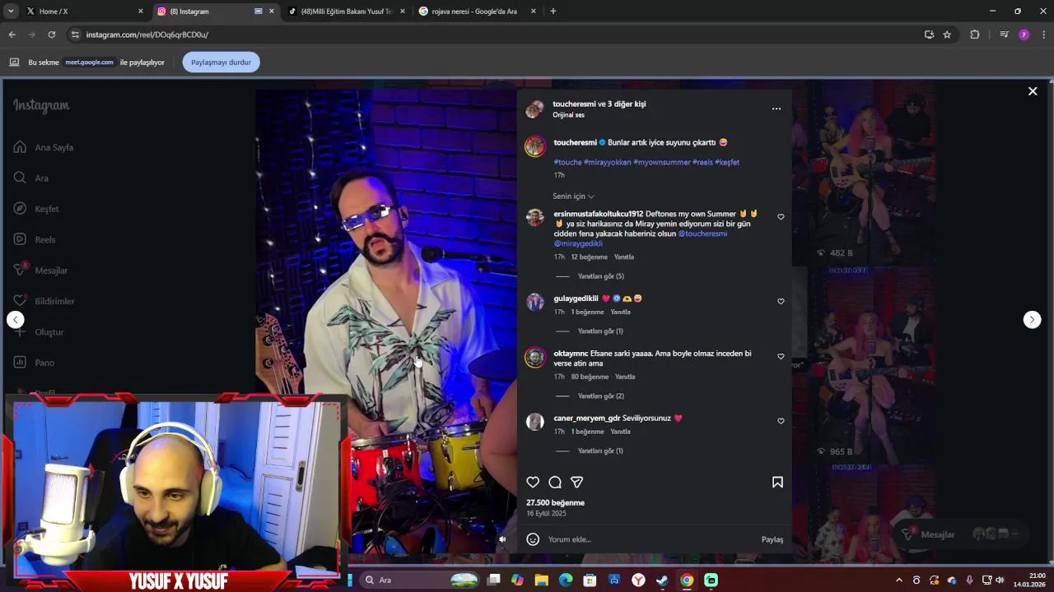Click the taskbar 'Ara' search box

(420, 580)
